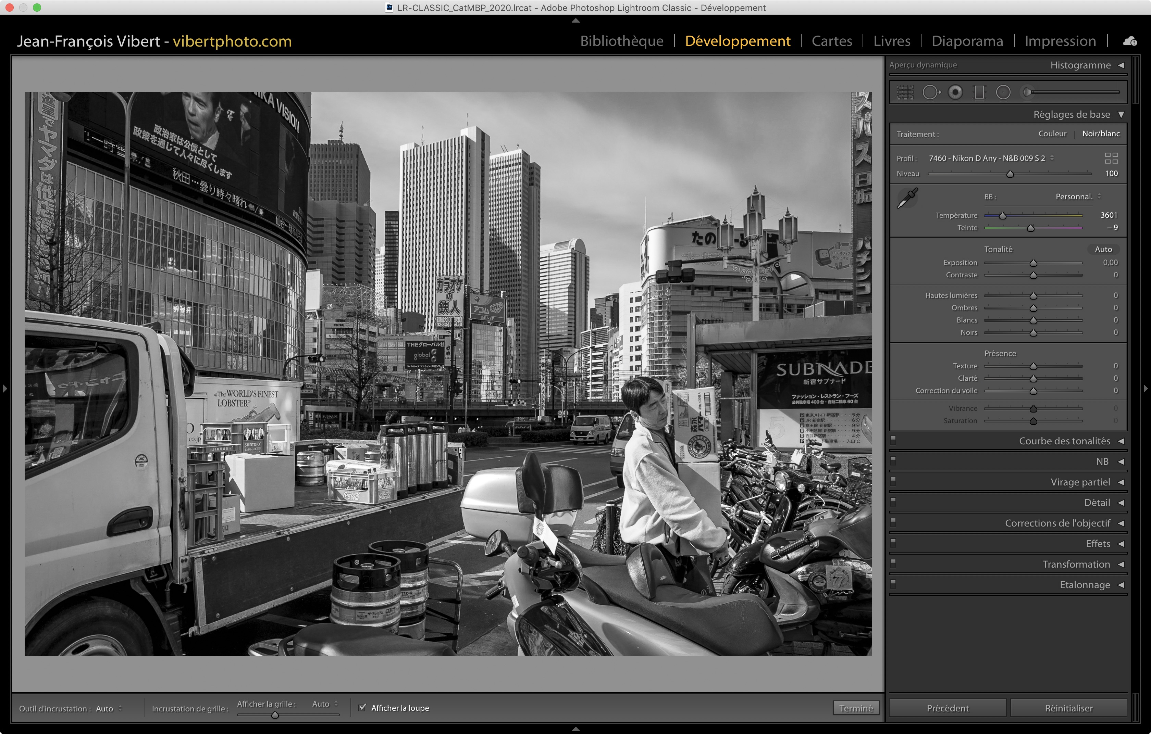Expand the Détail panel
Viewport: 1151px width, 734px height.
[x=1097, y=502]
